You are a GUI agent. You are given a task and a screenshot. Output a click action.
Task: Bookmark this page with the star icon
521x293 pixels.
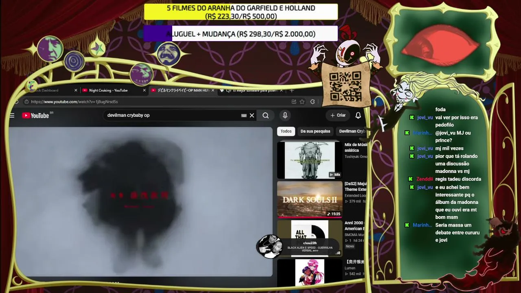[302, 102]
